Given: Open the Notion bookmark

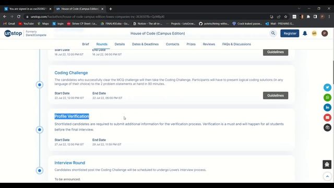Looking at the screenshot, I should [x=148, y=23].
